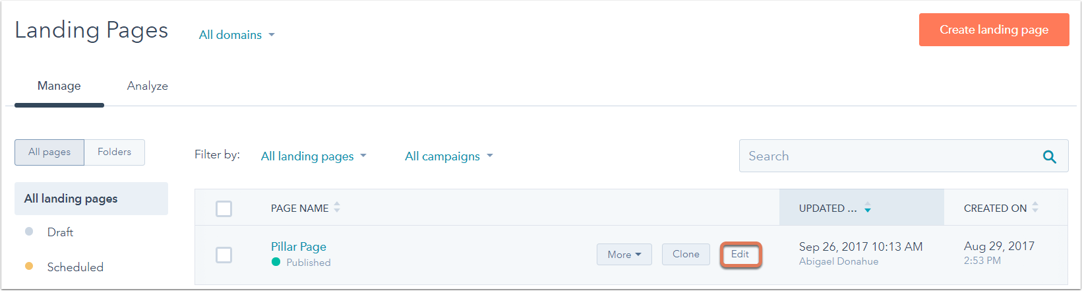Select the Scheduled status filter
Viewport: 1082px width, 291px height.
[75, 267]
